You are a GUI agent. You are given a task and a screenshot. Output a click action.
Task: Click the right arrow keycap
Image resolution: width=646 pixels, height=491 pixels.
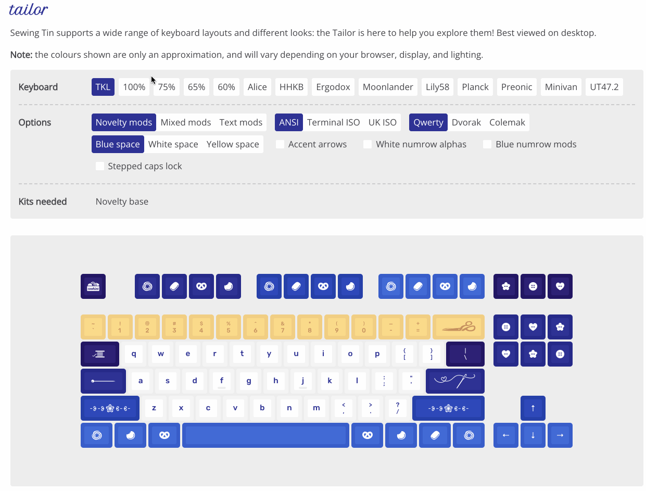click(x=560, y=435)
